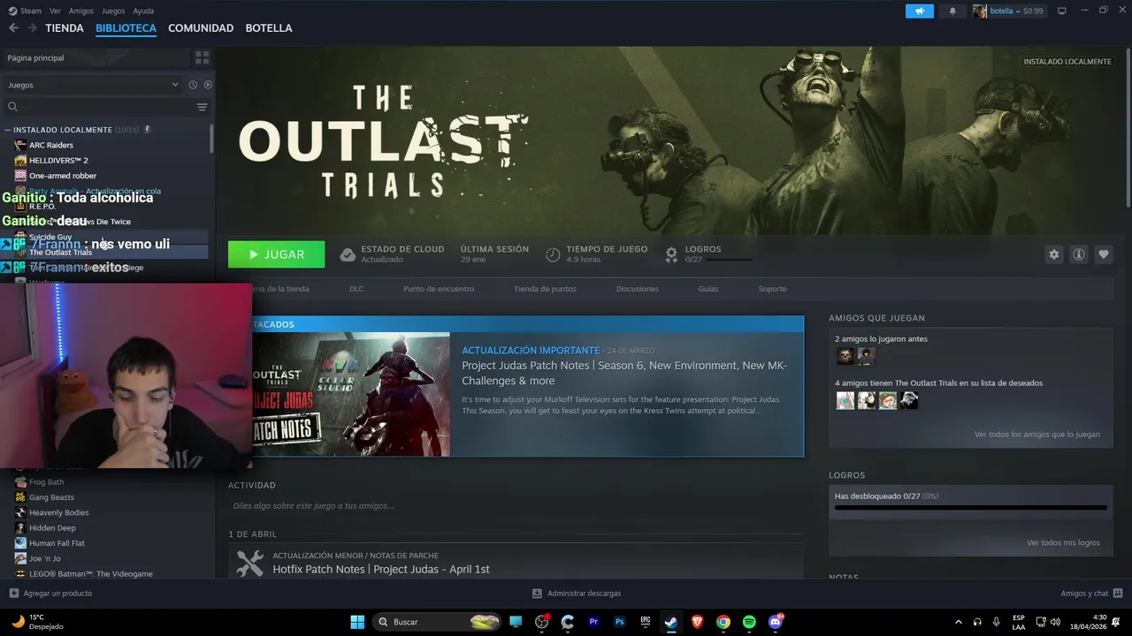Show hidden system tray icons chevron
The height and width of the screenshot is (636, 1132).
click(958, 622)
